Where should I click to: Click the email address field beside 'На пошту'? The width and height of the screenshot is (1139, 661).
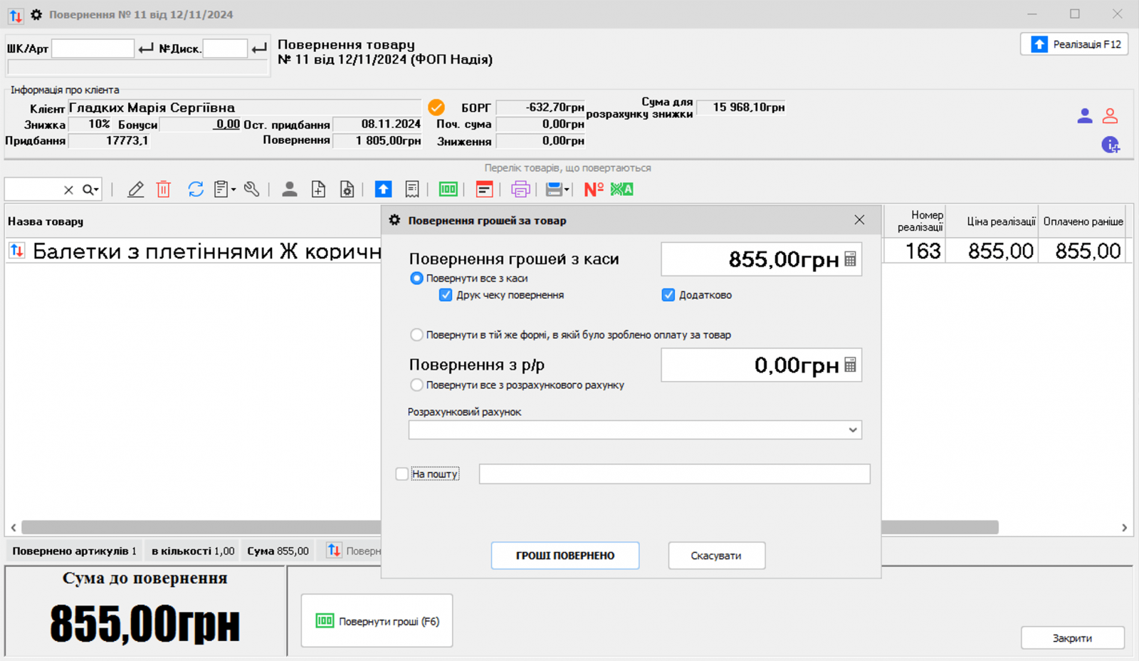[x=673, y=474]
